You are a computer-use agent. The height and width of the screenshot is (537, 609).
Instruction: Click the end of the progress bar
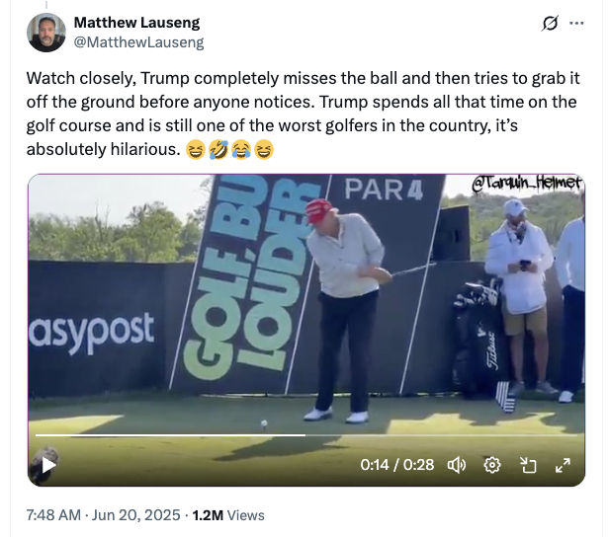point(576,435)
